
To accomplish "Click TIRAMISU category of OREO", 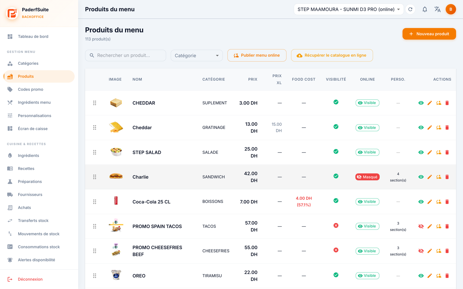I will click(x=212, y=276).
